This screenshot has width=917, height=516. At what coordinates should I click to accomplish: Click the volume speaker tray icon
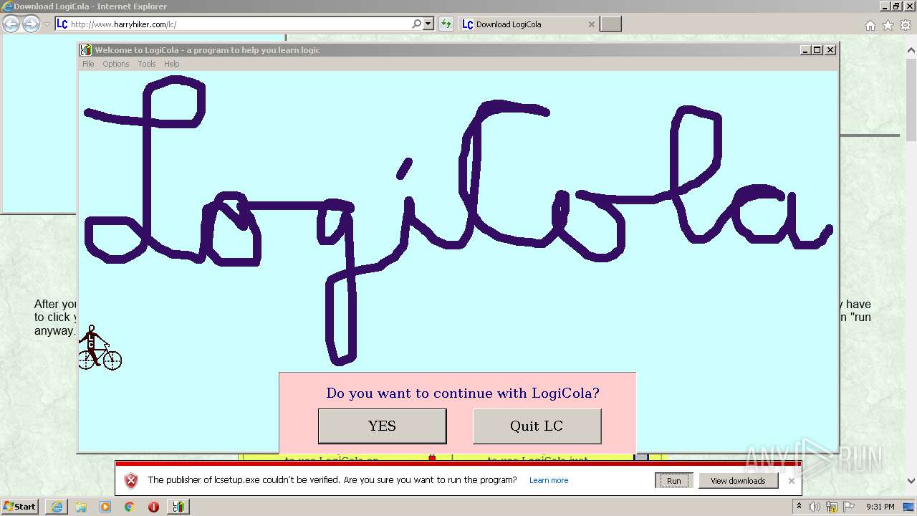tap(815, 507)
